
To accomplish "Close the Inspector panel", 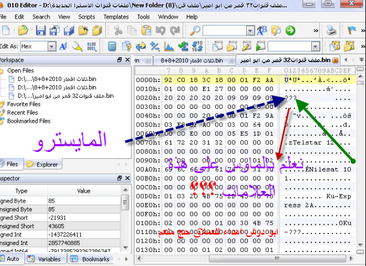I will tap(127, 178).
